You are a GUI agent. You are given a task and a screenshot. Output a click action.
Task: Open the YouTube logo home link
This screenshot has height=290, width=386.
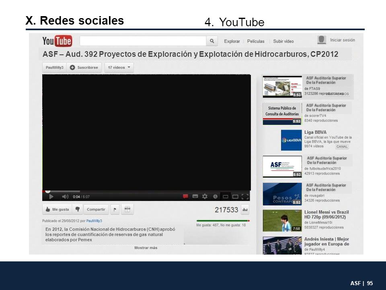pos(57,41)
